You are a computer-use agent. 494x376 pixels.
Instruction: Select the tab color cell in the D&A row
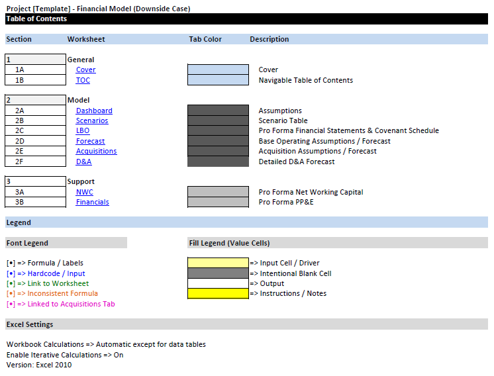tap(218, 162)
